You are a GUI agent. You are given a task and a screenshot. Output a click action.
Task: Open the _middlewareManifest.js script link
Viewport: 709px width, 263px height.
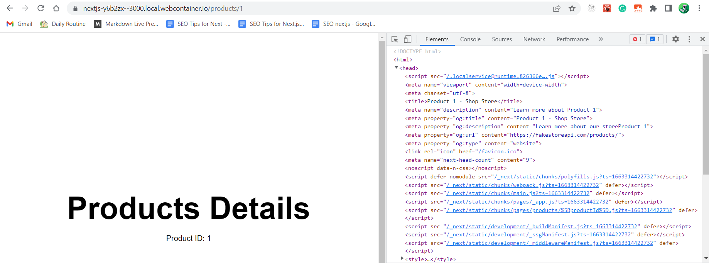pos(550,243)
